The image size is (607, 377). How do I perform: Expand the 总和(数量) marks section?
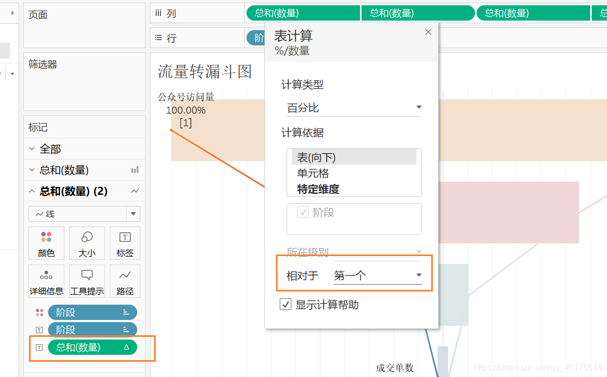tap(32, 170)
